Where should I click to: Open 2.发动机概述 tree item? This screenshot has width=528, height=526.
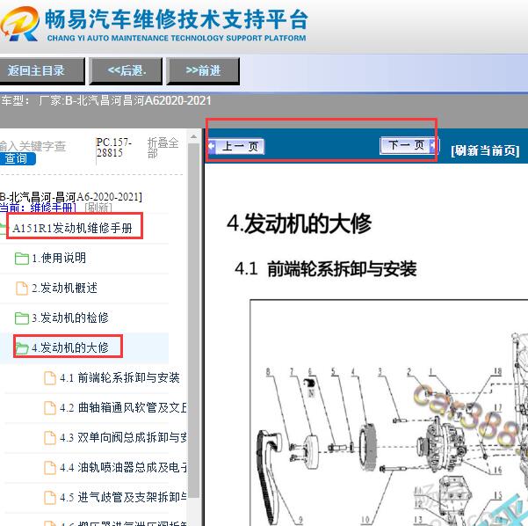[x=64, y=288]
